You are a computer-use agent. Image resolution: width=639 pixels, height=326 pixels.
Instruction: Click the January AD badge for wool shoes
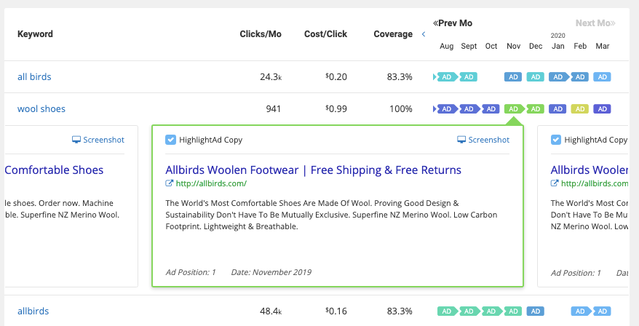[558, 109]
